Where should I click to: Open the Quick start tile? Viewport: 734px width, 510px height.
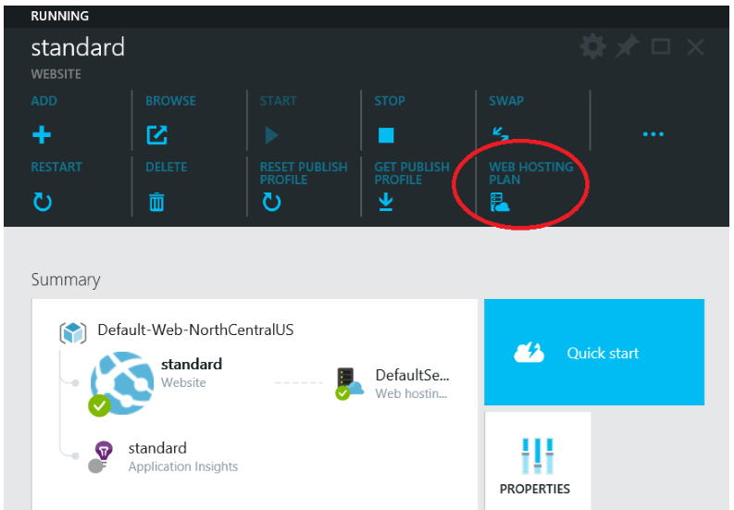click(x=593, y=353)
